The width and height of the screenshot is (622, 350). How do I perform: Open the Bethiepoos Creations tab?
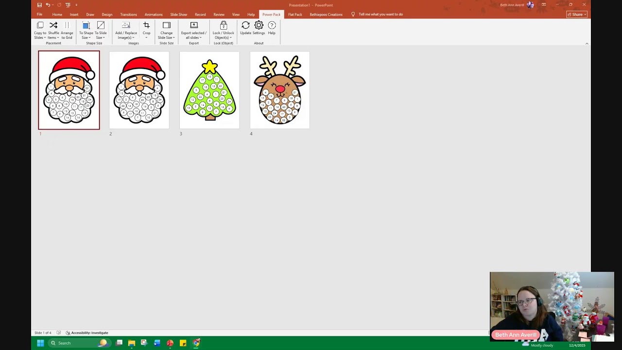click(326, 15)
